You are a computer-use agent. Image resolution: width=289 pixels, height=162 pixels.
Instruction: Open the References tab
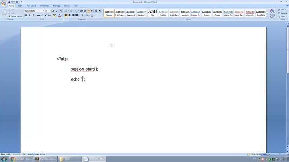pos(44,6)
